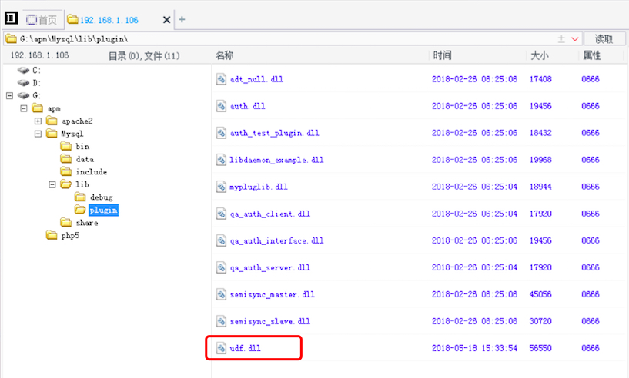Viewport: 629px width, 378px height.
Task: Click size value 30720 of semisync_slave.dll
Action: (540, 321)
